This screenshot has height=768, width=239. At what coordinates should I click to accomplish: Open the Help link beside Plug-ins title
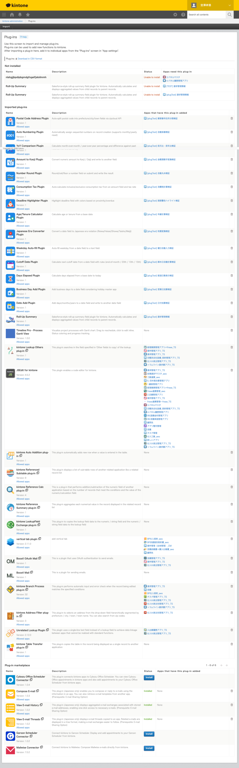click(x=24, y=37)
